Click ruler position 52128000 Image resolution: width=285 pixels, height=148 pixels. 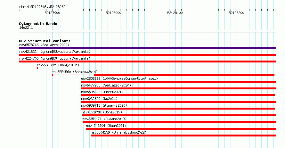pos(113,13)
